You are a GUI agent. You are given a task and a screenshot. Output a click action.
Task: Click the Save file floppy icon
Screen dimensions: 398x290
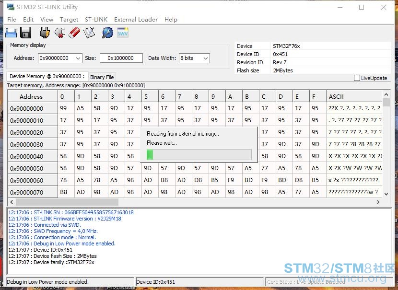pos(25,33)
